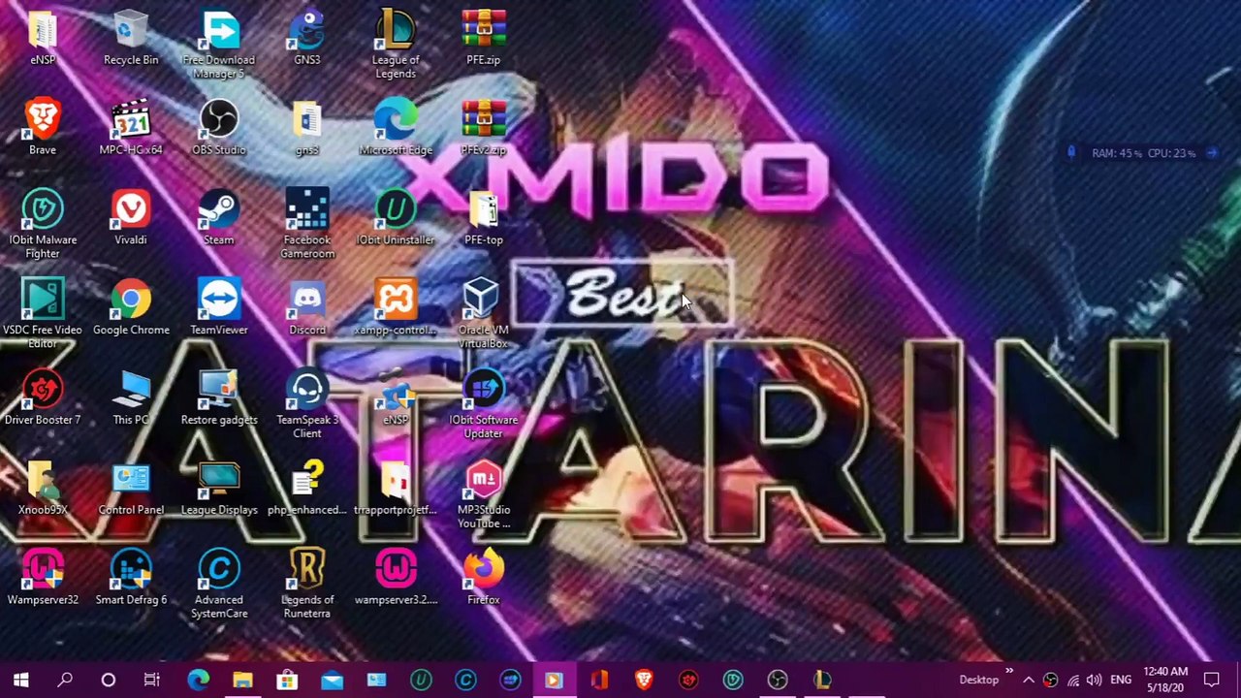Select the TeamViewer desktop shortcut

(219, 308)
